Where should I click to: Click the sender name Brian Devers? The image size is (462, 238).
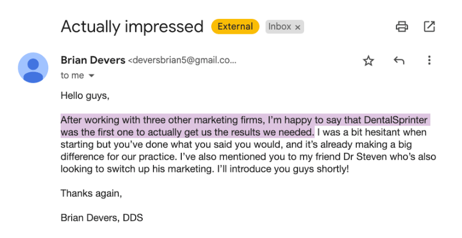tap(93, 60)
